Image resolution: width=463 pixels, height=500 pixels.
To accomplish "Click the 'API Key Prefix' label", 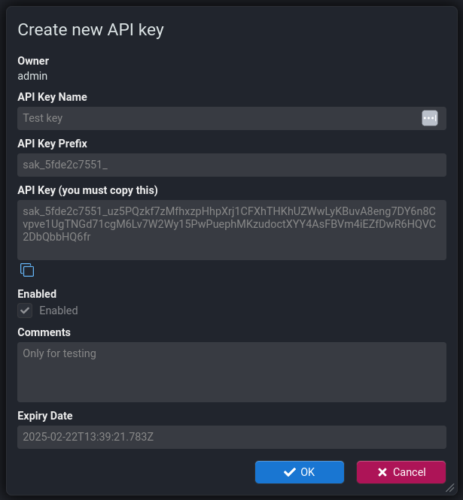I will coord(53,144).
